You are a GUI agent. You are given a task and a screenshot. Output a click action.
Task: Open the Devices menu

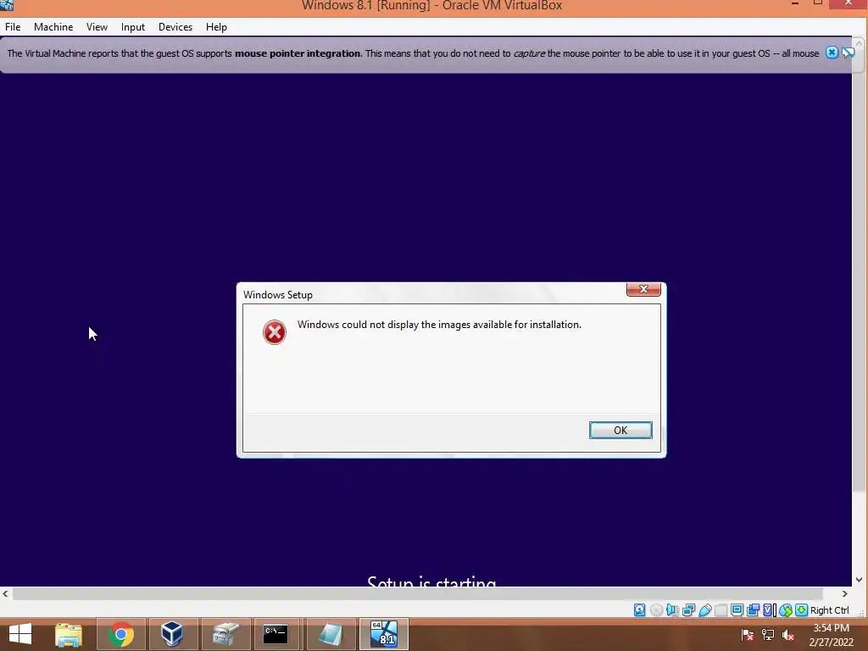tap(175, 26)
